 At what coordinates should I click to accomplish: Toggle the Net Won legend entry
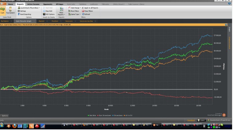92,115
